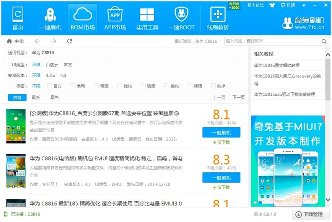Click the back arrow
Image resolution: width=332 pixels, height=222 pixels.
tap(37, 41)
